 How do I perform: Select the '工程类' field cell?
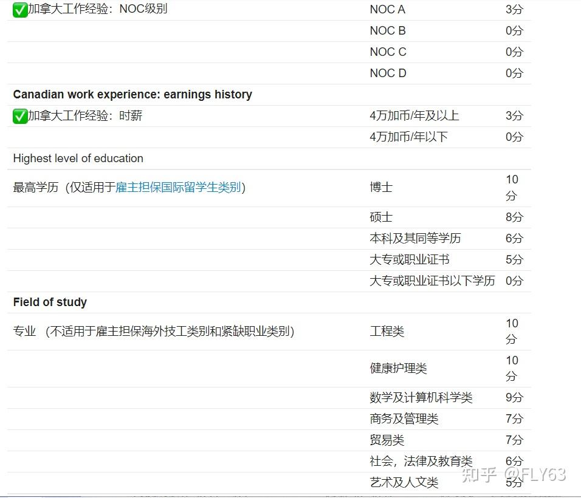coord(387,331)
